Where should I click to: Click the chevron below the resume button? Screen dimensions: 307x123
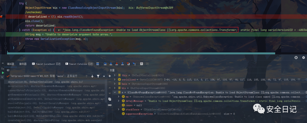pos(2,77)
